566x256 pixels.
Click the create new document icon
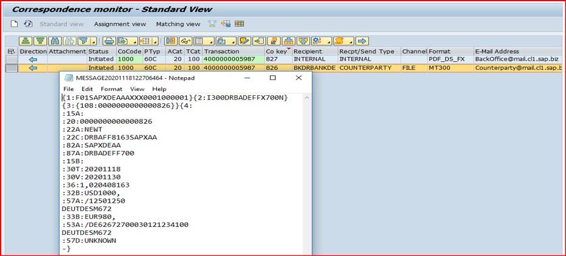click(14, 24)
